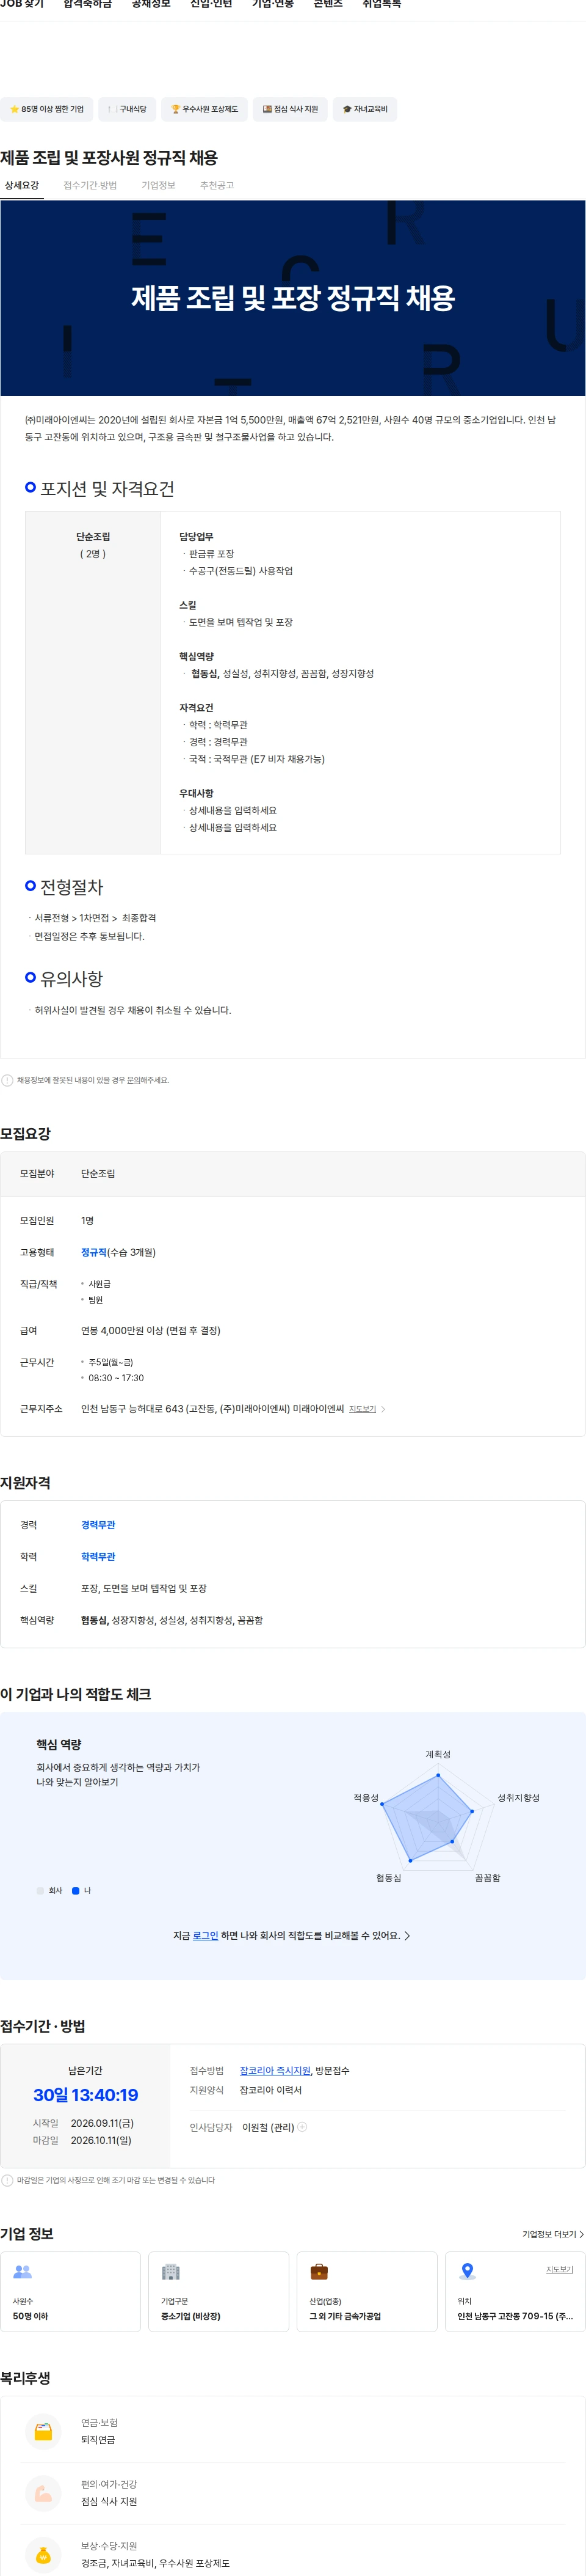Viewport: 586px width, 2576px height.
Task: Click the 합격축하금 navigation item
Action: [x=88, y=4]
